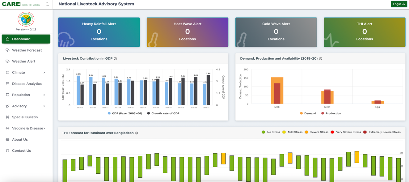Open Contact Us page
This screenshot has width=409, height=182.
pos(26,150)
